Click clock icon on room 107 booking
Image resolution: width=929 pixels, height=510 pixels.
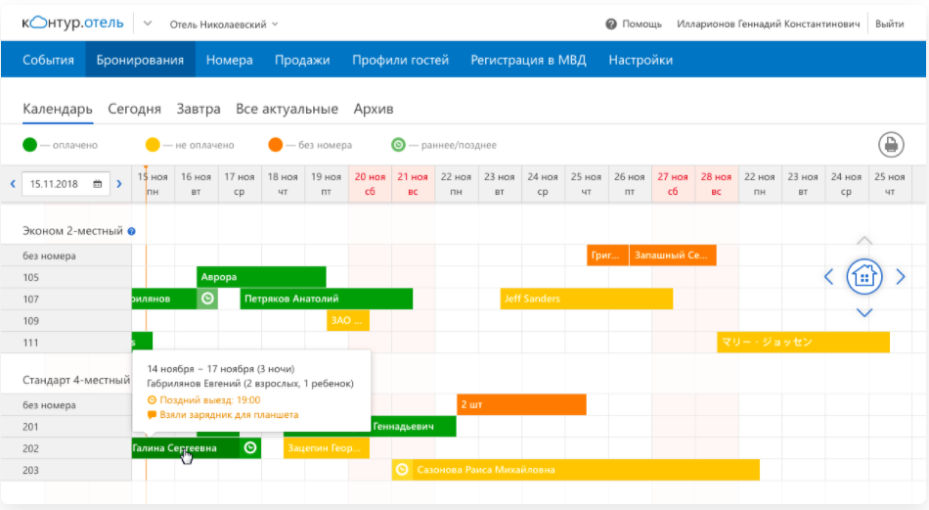(x=207, y=299)
